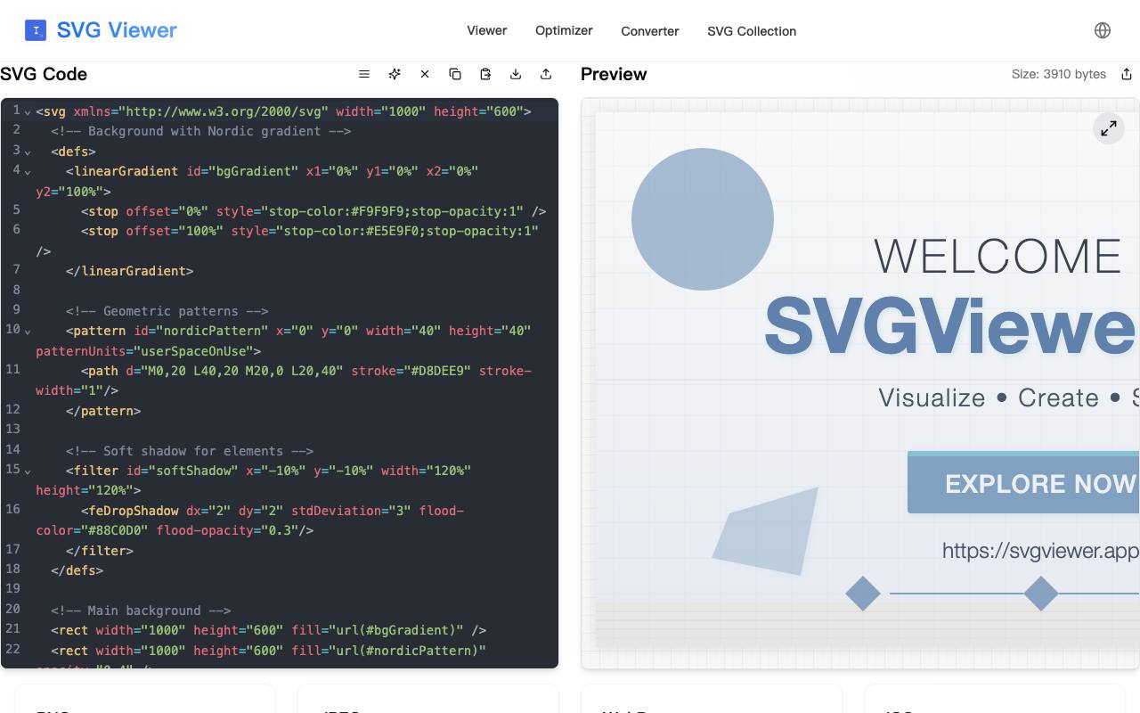Click the stop offset="100%" code on line 6
This screenshot has height=713, width=1140.
pyautogui.click(x=287, y=241)
